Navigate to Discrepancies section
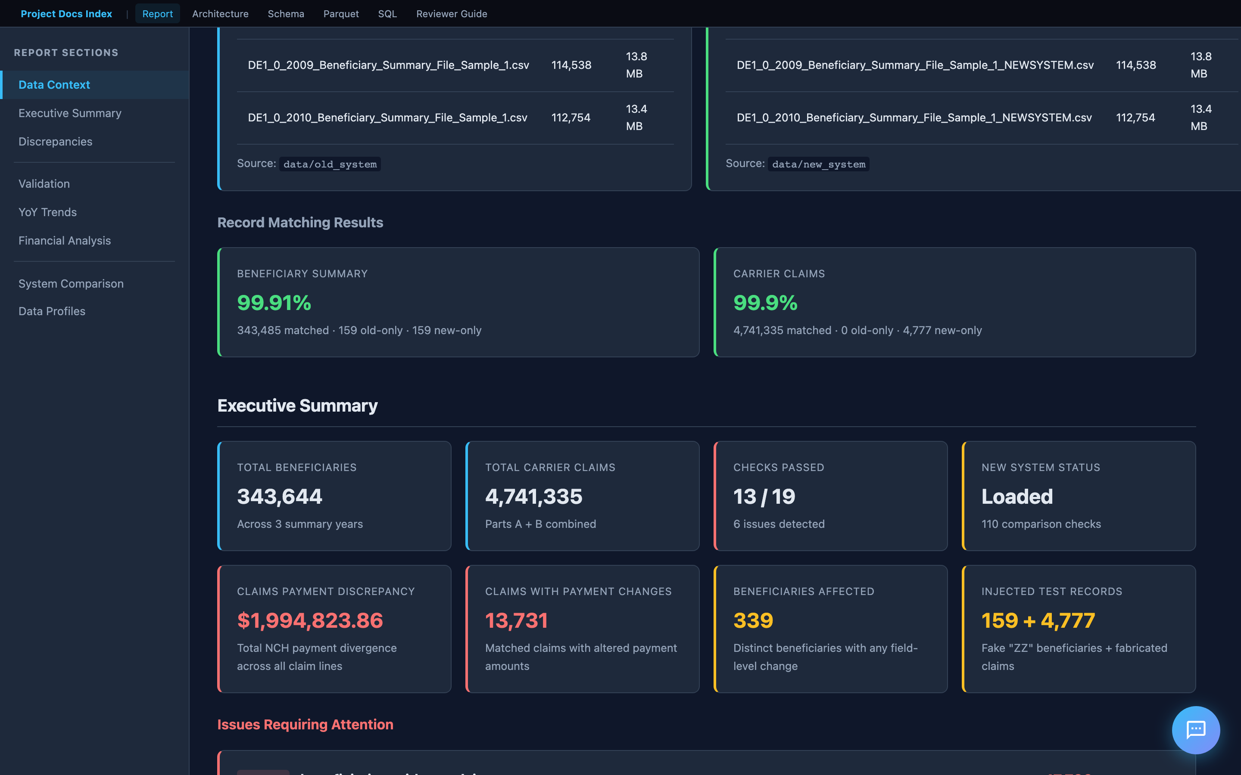The height and width of the screenshot is (775, 1241). pos(56,142)
